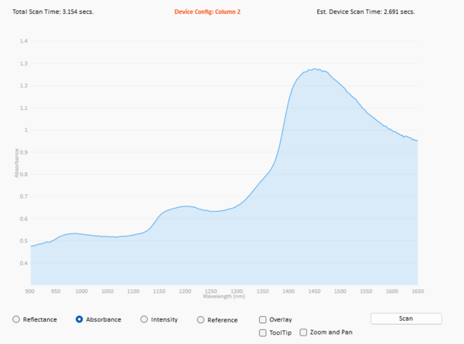The image size is (464, 344).
Task: Click the curve's small hump near 1200 nm
Action: coord(186,206)
